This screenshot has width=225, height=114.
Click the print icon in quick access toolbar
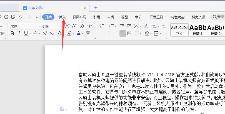6,17
